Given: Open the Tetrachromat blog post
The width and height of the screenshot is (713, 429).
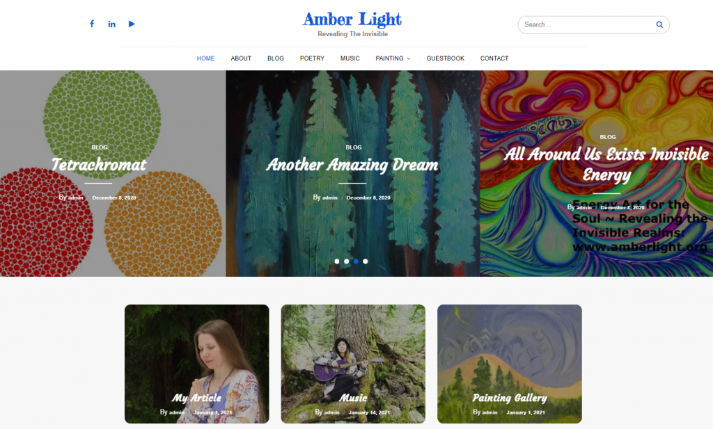Looking at the screenshot, I should (x=99, y=164).
